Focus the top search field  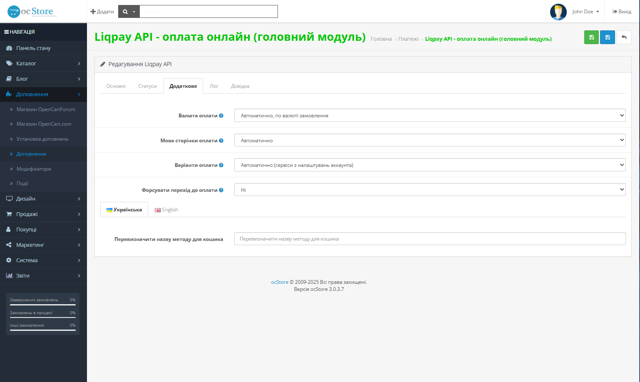pos(208,12)
